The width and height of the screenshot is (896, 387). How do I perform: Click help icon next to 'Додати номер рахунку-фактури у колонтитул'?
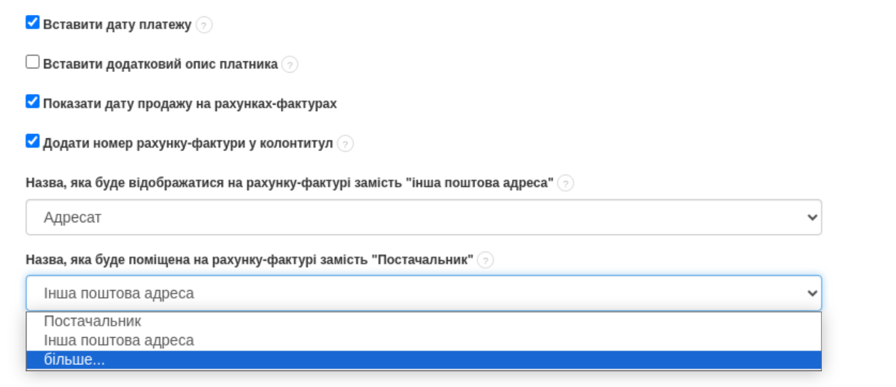[x=345, y=144]
